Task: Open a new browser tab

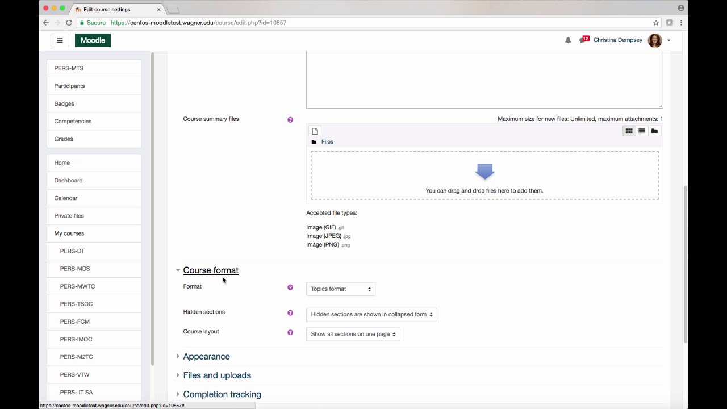Action: click(173, 10)
